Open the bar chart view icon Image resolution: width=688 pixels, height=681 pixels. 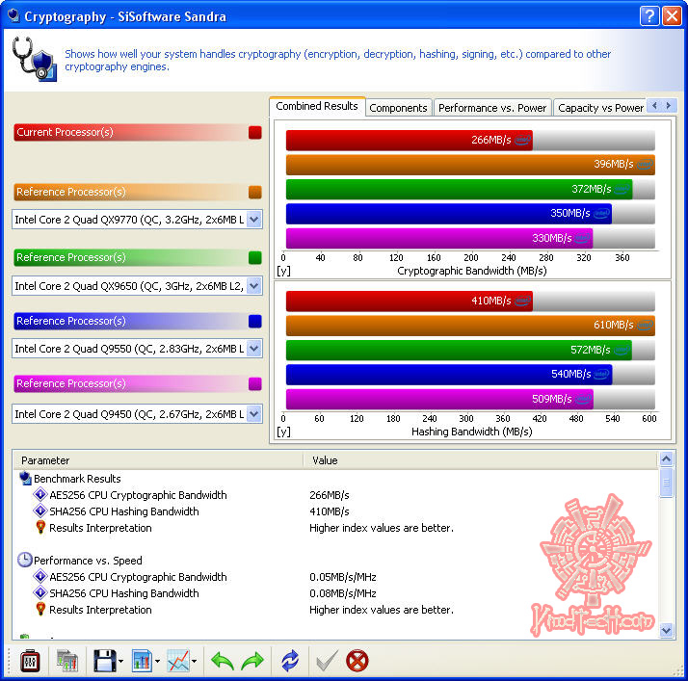pos(142,661)
